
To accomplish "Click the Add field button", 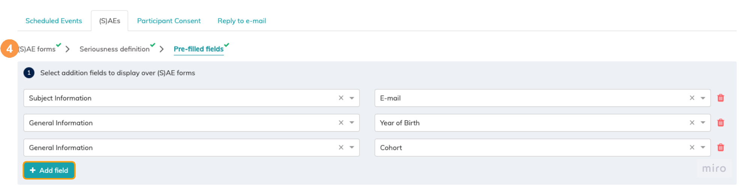I will 49,170.
